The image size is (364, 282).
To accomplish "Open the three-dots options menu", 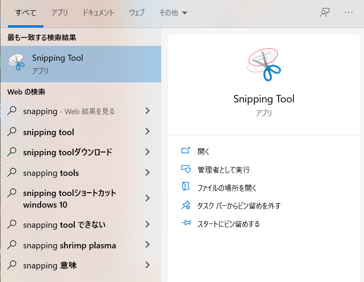I will (348, 13).
